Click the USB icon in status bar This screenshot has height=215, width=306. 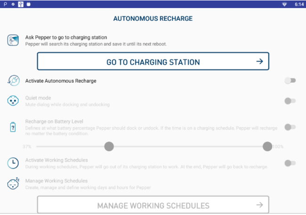[20, 4]
